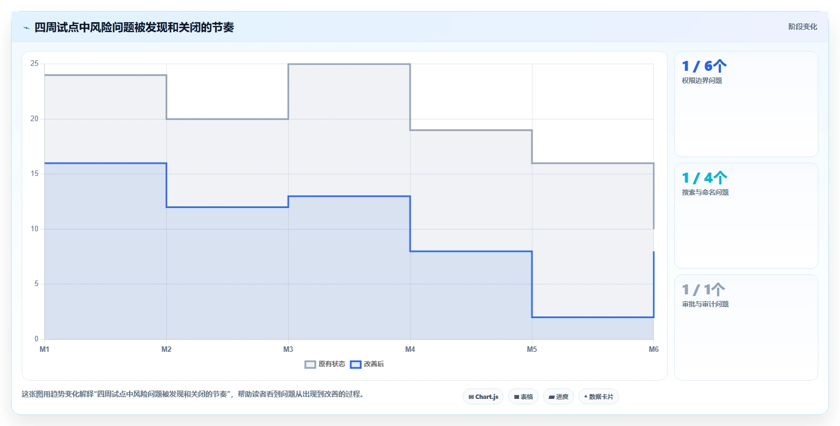Click the M4 axis label
The height and width of the screenshot is (426, 840).
coord(410,349)
